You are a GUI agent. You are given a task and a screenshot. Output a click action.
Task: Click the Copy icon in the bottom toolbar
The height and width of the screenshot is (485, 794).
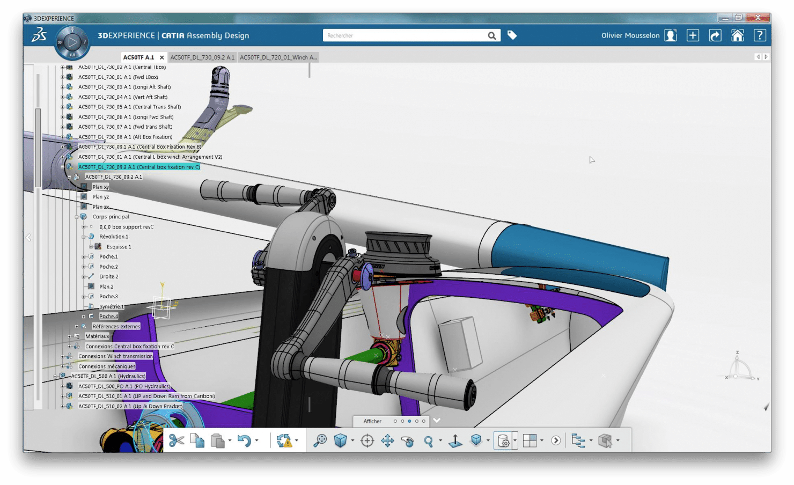point(197,440)
